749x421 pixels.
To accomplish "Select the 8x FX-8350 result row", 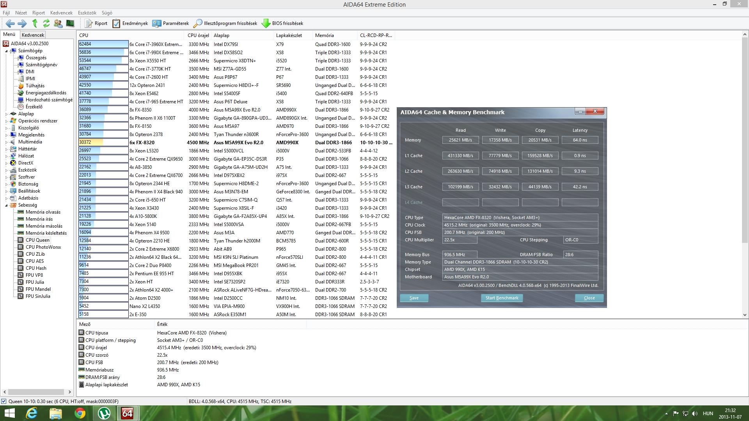I will pos(236,110).
